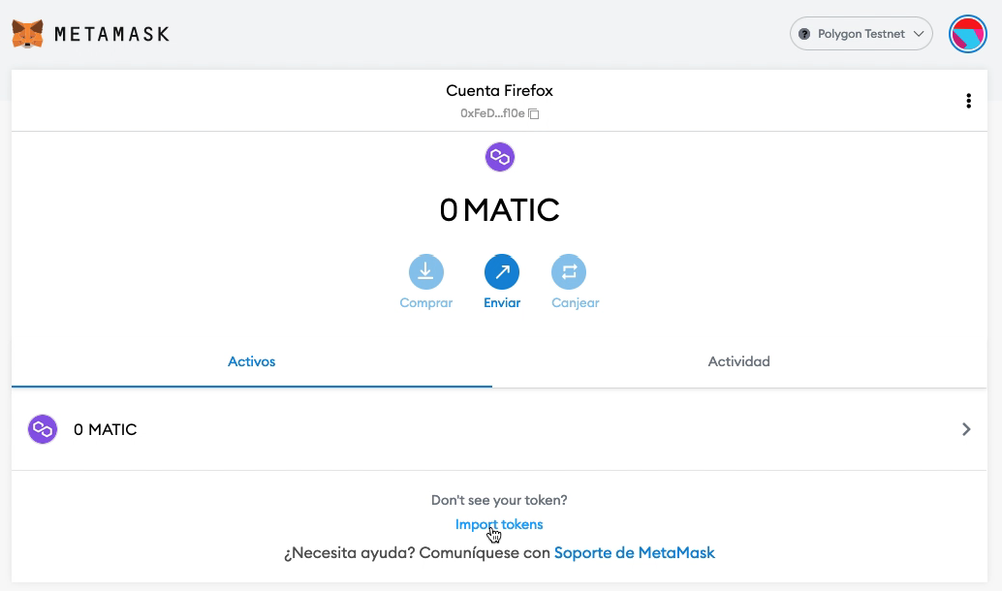Open the Polygon Testnet network dropdown
This screenshot has height=591, width=1002.
coord(861,34)
